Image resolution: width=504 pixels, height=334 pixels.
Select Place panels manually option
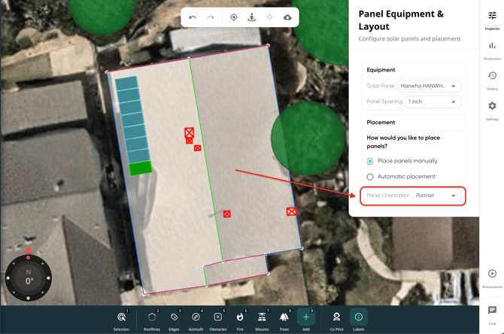point(370,161)
